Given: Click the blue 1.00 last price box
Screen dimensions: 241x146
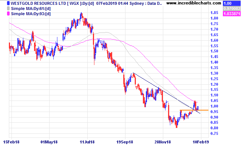Looking at the screenshot, I should click(x=232, y=3).
